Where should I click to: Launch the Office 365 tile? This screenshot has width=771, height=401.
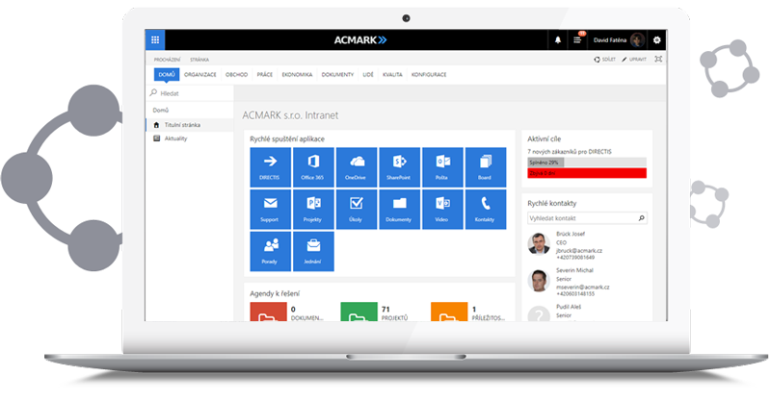coord(312,167)
